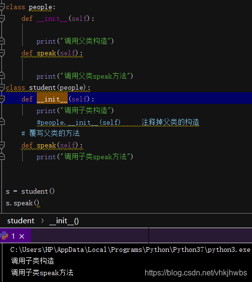
Task: Click __init__ in the people class
Action: point(52,18)
